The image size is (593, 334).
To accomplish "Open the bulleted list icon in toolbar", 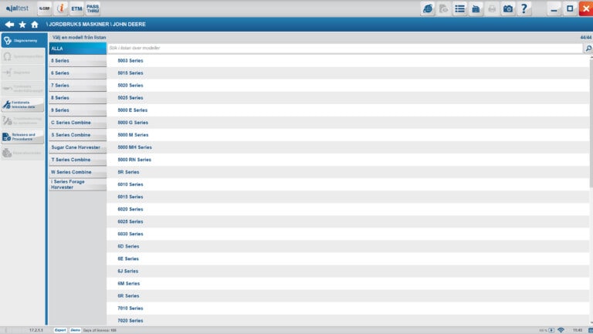I will pyautogui.click(x=459, y=8).
